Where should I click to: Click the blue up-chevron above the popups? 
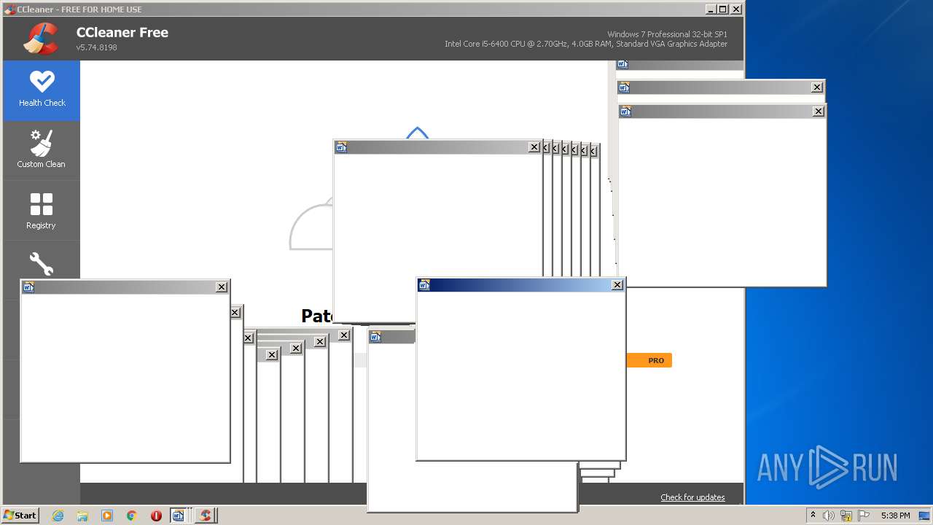[x=417, y=133]
